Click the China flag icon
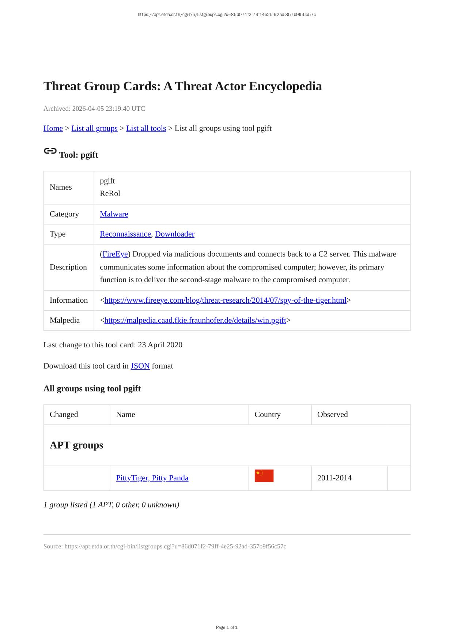Image resolution: width=454 pixels, height=642 pixels. (x=264, y=476)
